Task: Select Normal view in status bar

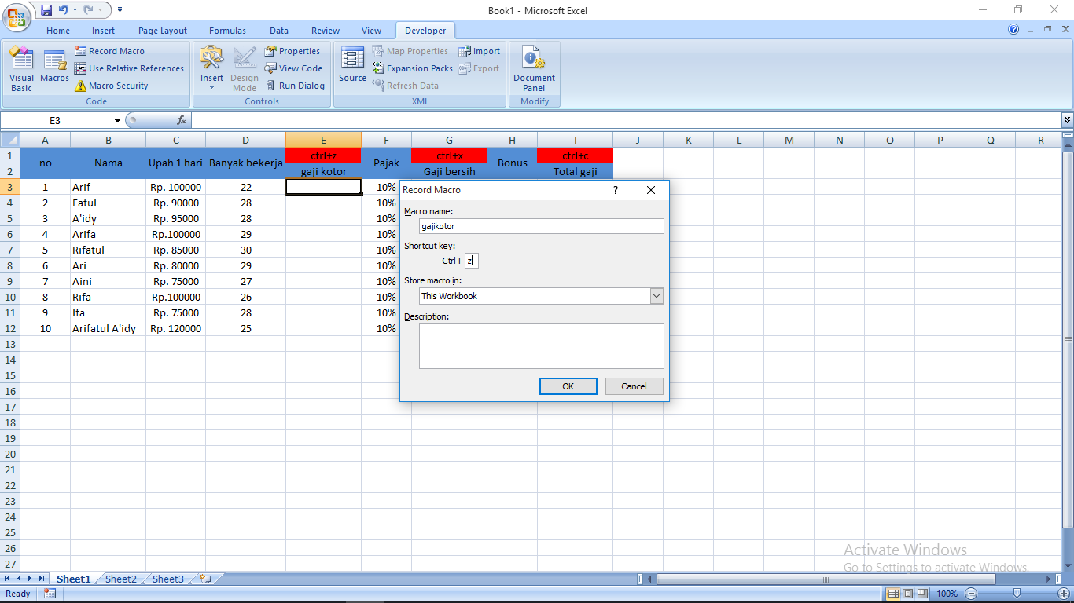Action: tap(892, 594)
